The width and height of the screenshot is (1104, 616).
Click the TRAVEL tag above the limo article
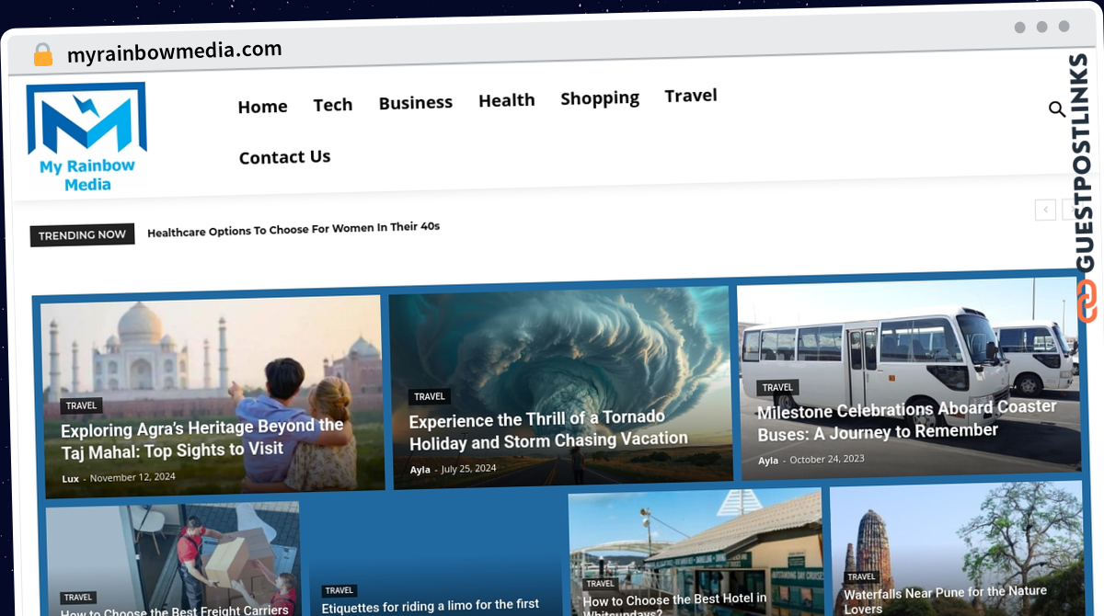(339, 591)
